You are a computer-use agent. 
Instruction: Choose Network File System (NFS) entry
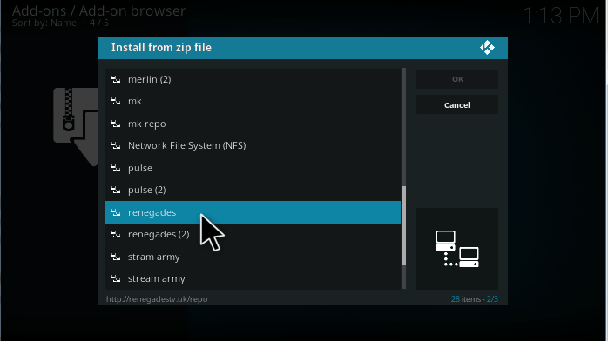pyautogui.click(x=253, y=145)
